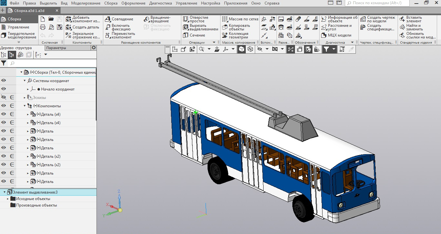
Task: Select Копировать объекты tool
Action: (236, 27)
